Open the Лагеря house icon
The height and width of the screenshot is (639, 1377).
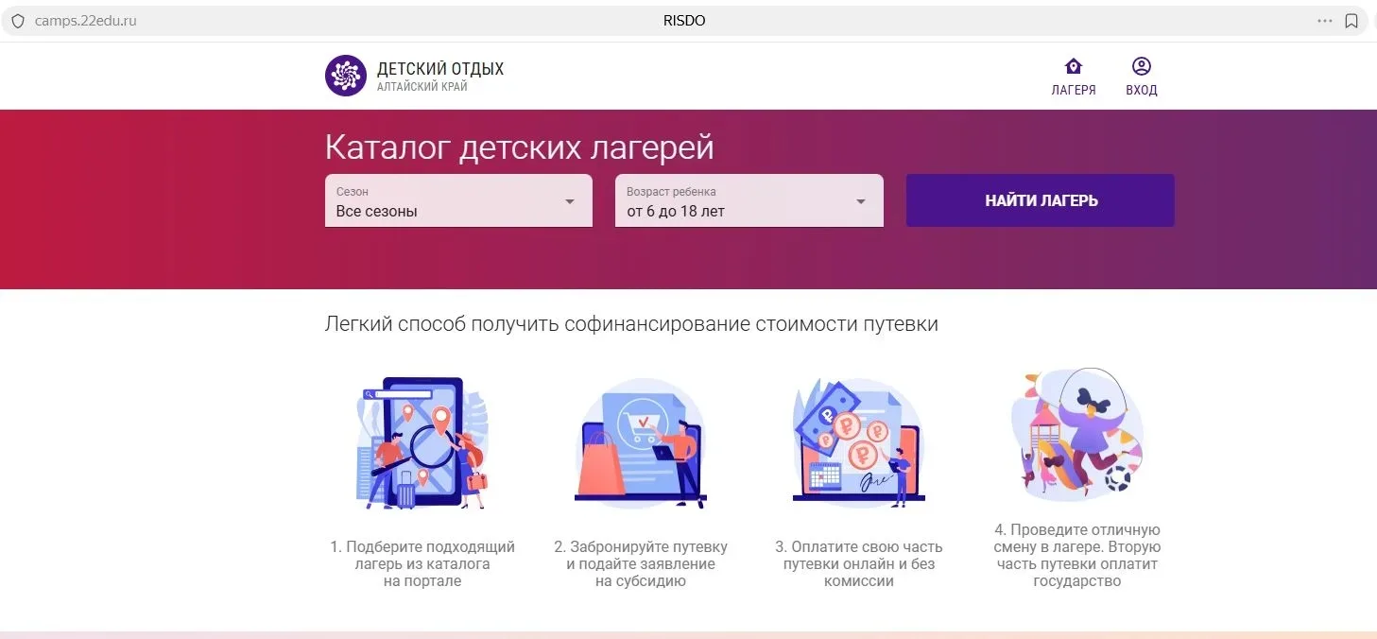(1074, 66)
